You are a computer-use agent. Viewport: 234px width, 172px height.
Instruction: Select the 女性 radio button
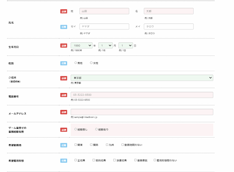pos(91,63)
